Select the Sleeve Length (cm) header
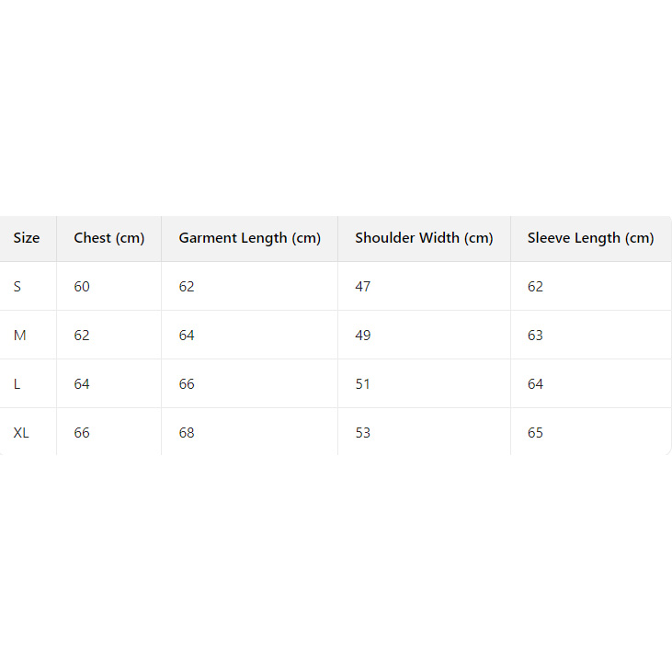The image size is (672, 672). click(590, 238)
